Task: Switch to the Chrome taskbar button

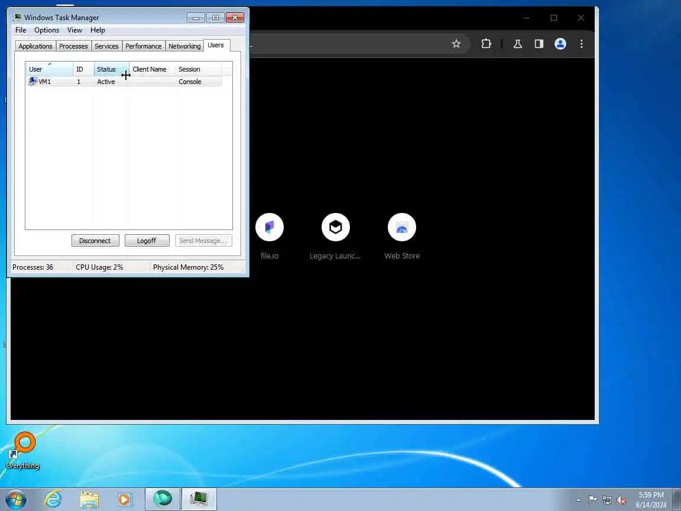Action: point(162,499)
